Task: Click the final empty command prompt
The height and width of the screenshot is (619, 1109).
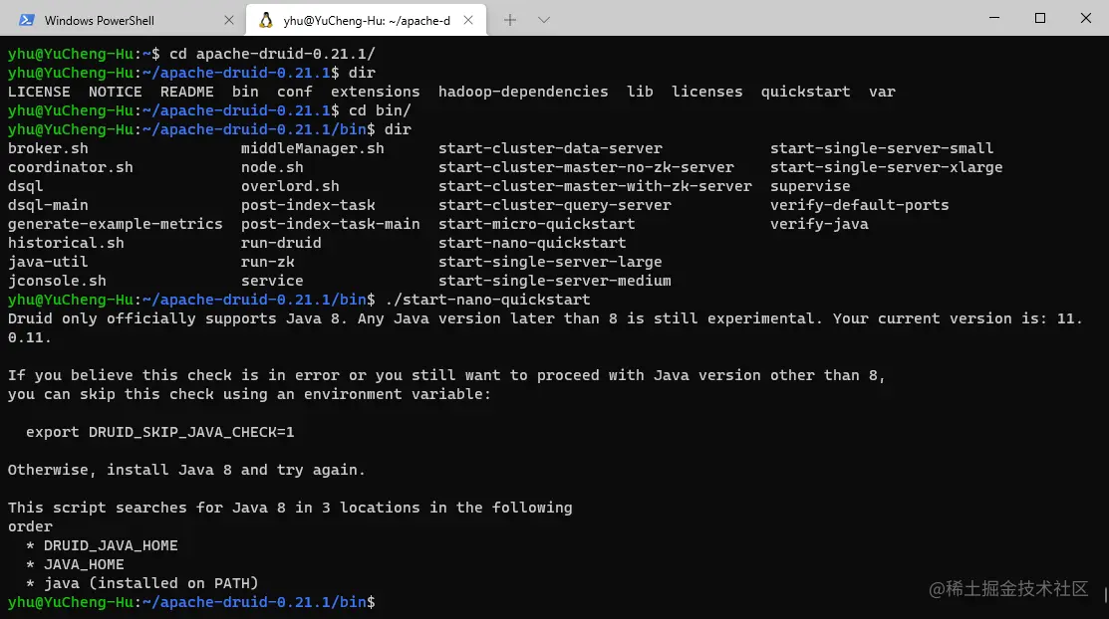Action: (x=191, y=602)
